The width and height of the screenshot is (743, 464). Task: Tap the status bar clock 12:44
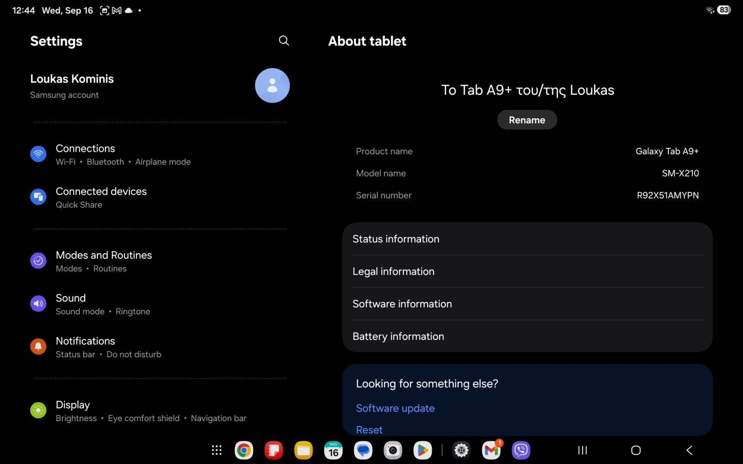click(x=24, y=10)
